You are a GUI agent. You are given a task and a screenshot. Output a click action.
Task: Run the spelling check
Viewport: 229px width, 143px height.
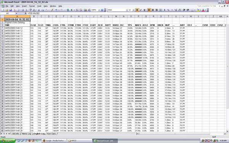point(31,10)
